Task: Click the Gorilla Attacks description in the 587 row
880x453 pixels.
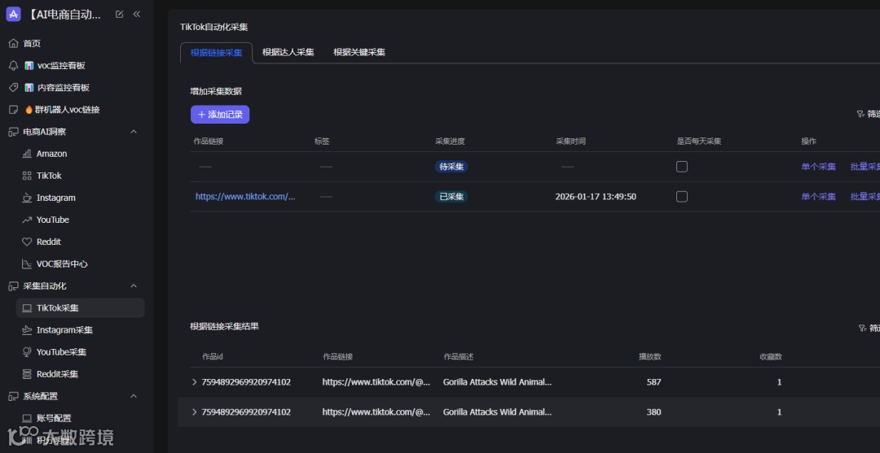Action: pyautogui.click(x=497, y=382)
